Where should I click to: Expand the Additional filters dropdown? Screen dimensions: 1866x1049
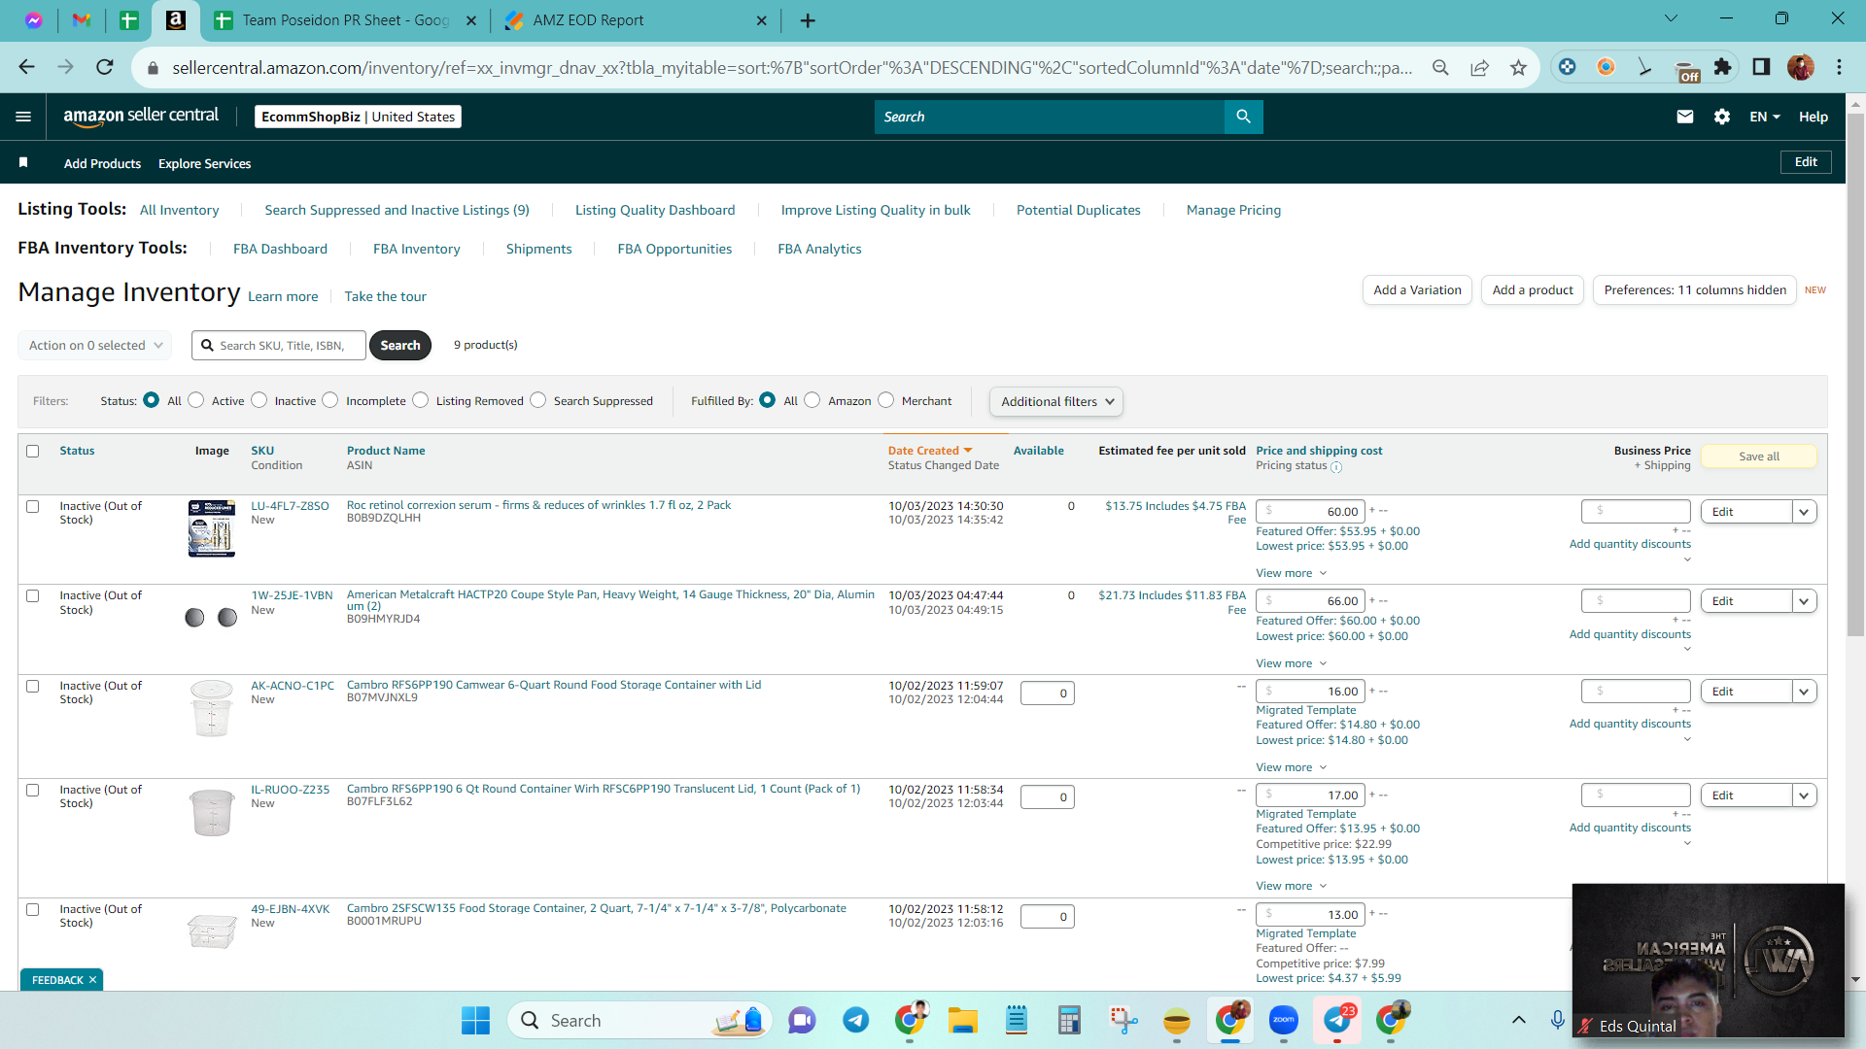[1056, 401]
